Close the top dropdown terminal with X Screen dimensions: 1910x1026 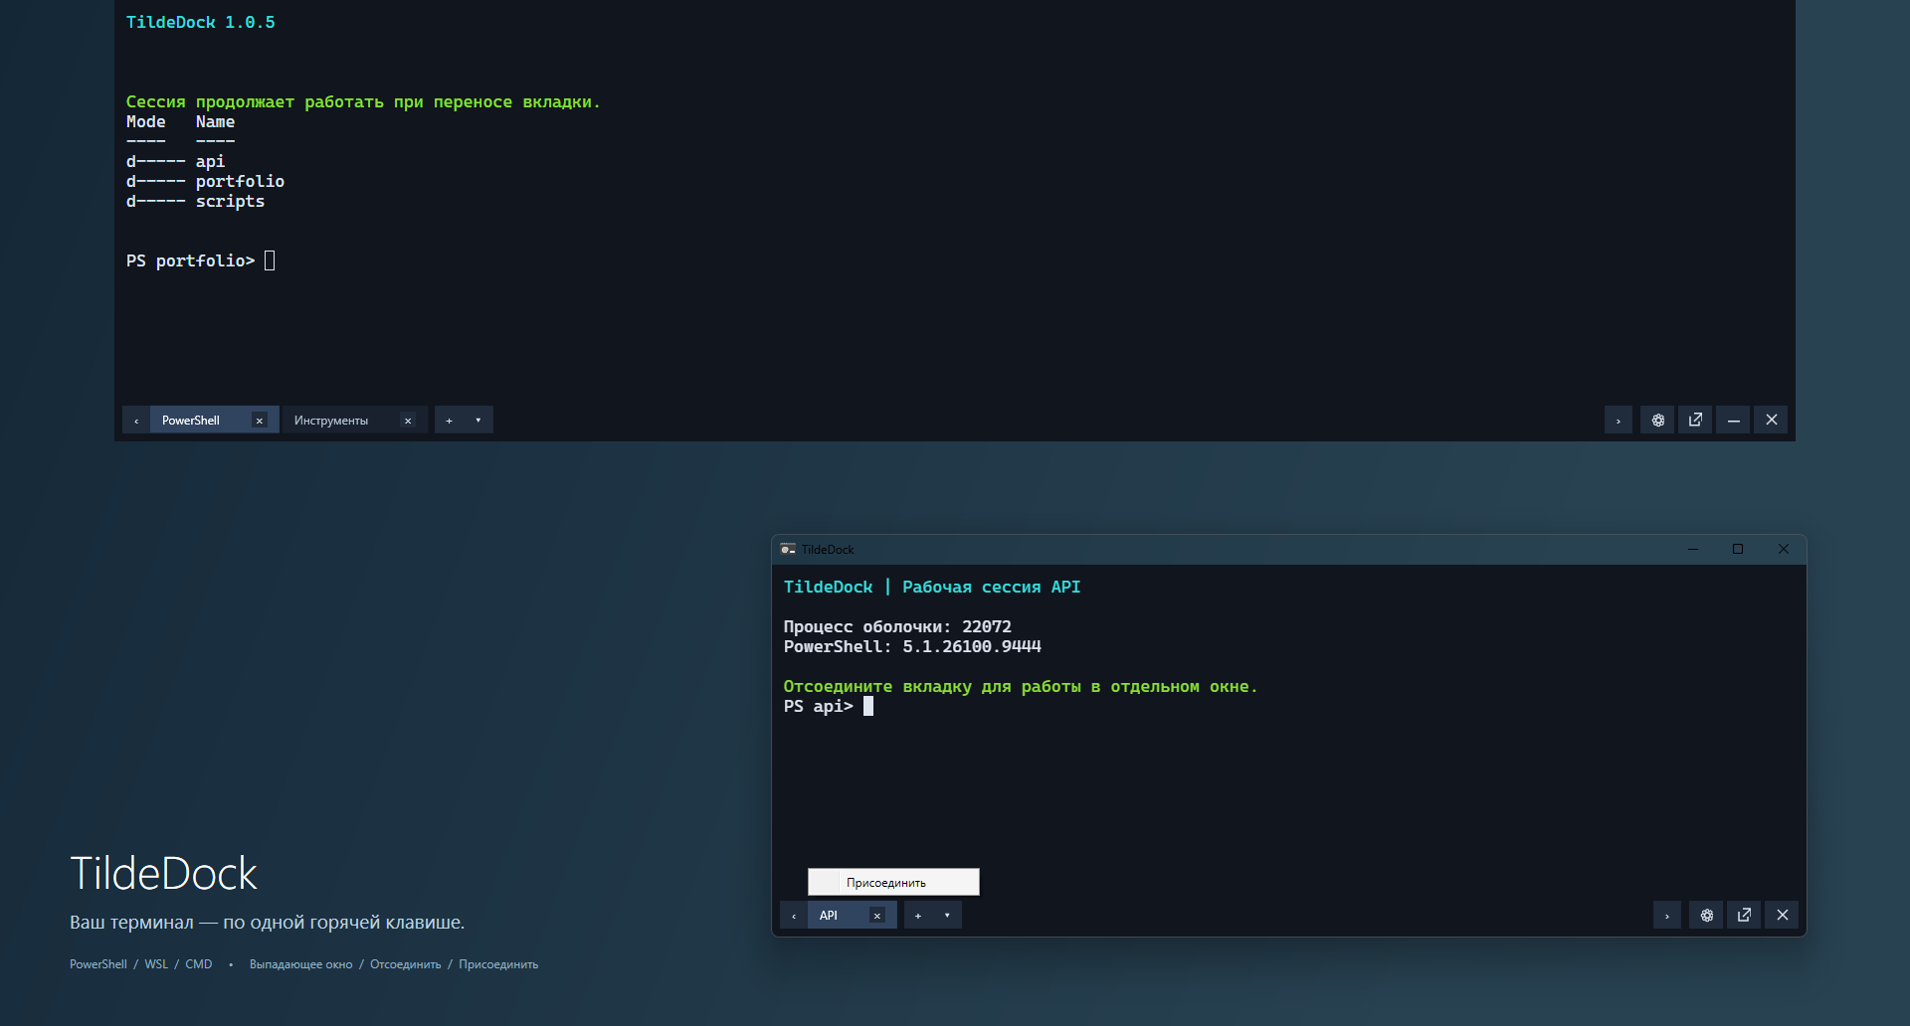[1771, 420]
